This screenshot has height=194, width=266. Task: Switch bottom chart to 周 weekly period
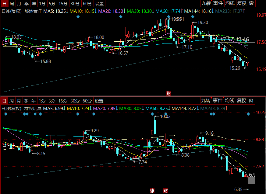(x=11, y=101)
